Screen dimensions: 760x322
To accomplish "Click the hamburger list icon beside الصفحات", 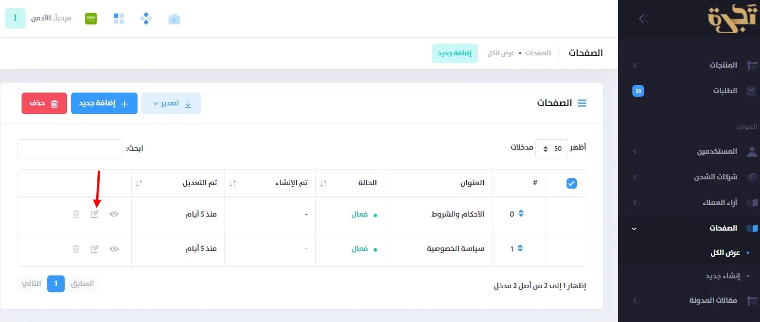I will click(x=582, y=103).
